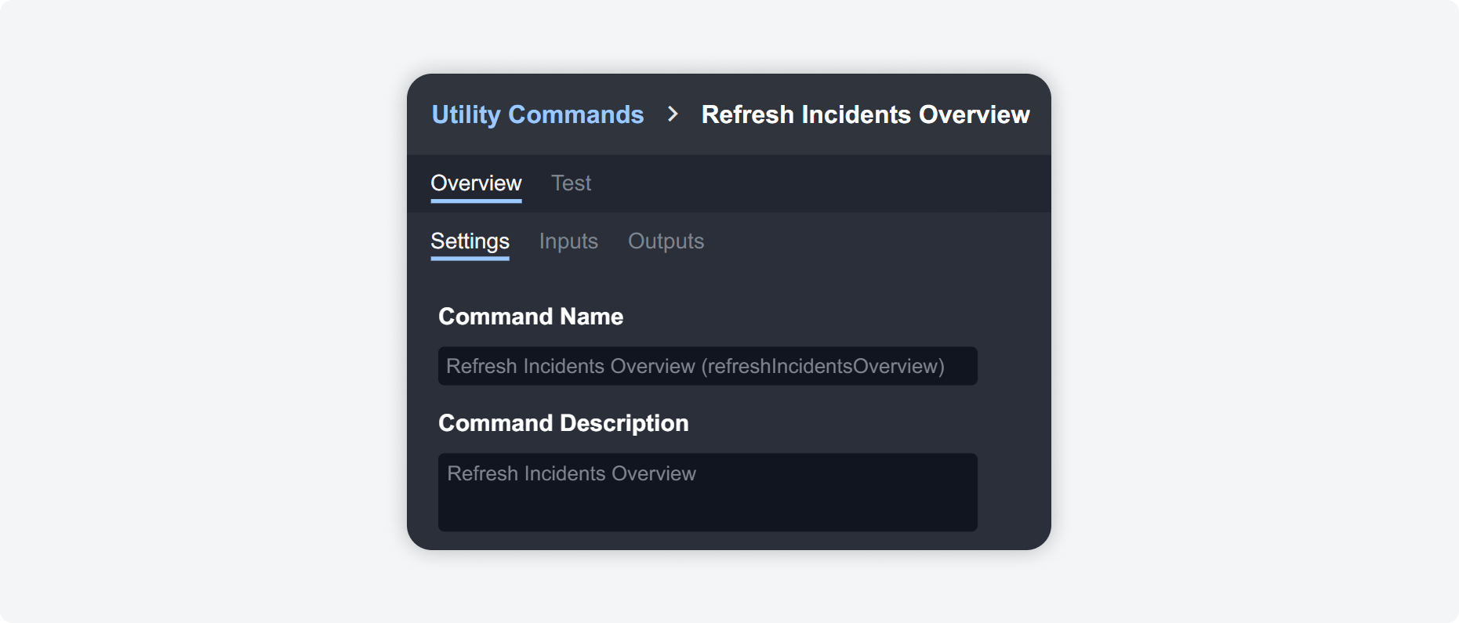Click empty space below description text in textarea
The height and width of the screenshot is (623, 1459).
706,509
